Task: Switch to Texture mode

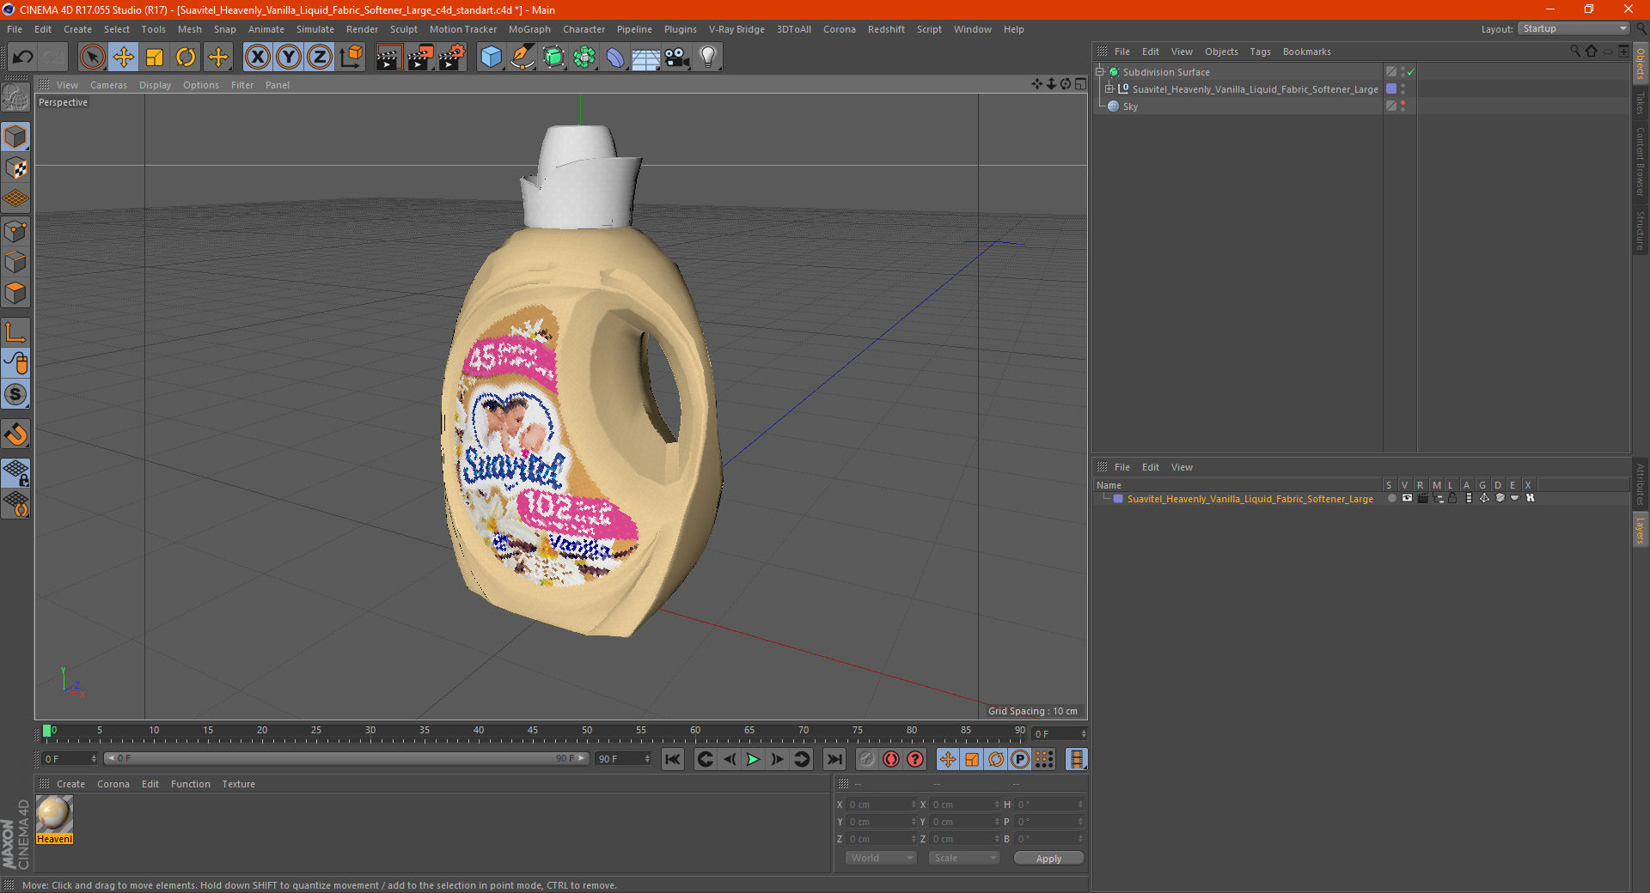Action: click(x=15, y=168)
